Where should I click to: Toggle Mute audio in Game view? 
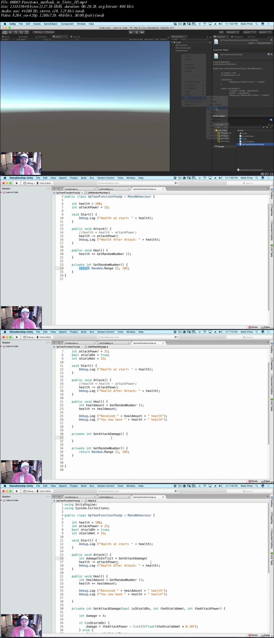[149, 39]
